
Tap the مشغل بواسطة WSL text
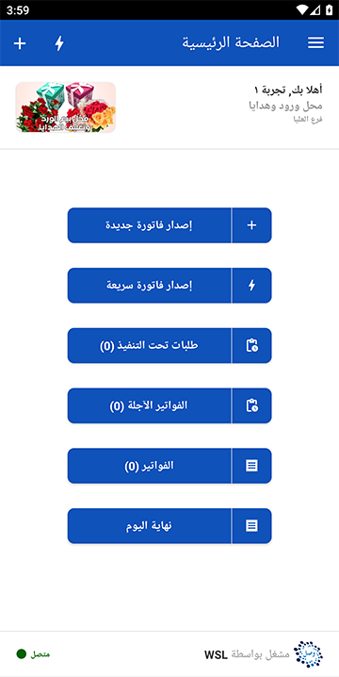pos(247,654)
